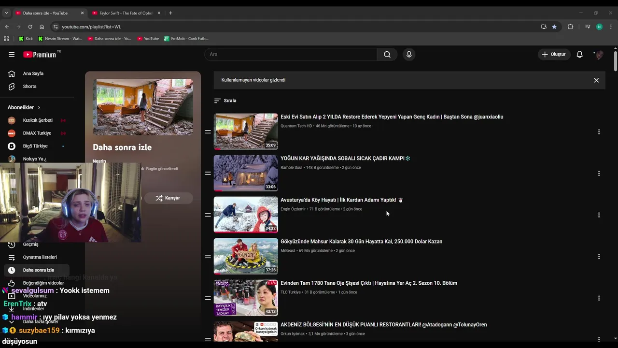
Task: Open YouTube bookmark in bookmarks bar
Action: [x=148, y=39]
